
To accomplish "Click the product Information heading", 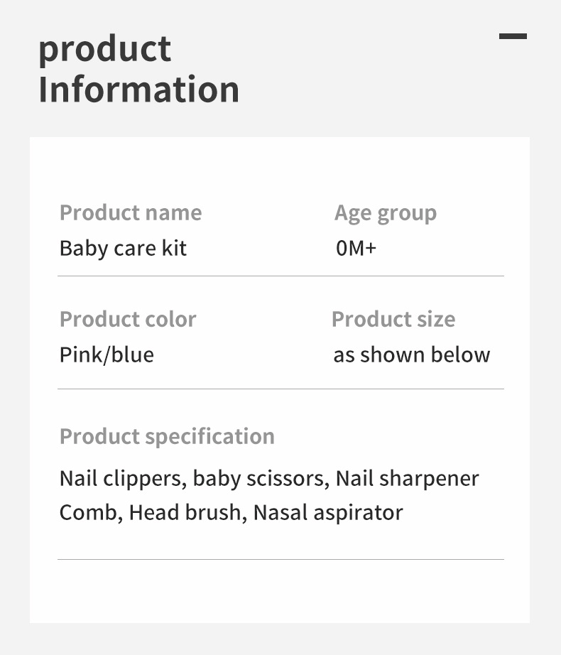I will [x=138, y=70].
